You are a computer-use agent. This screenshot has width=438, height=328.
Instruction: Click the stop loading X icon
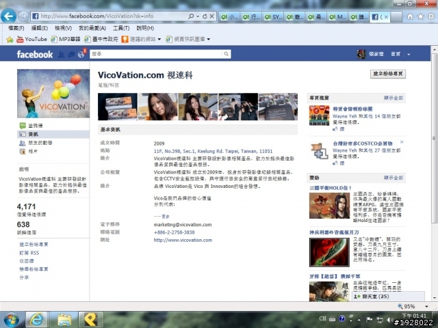(x=211, y=16)
